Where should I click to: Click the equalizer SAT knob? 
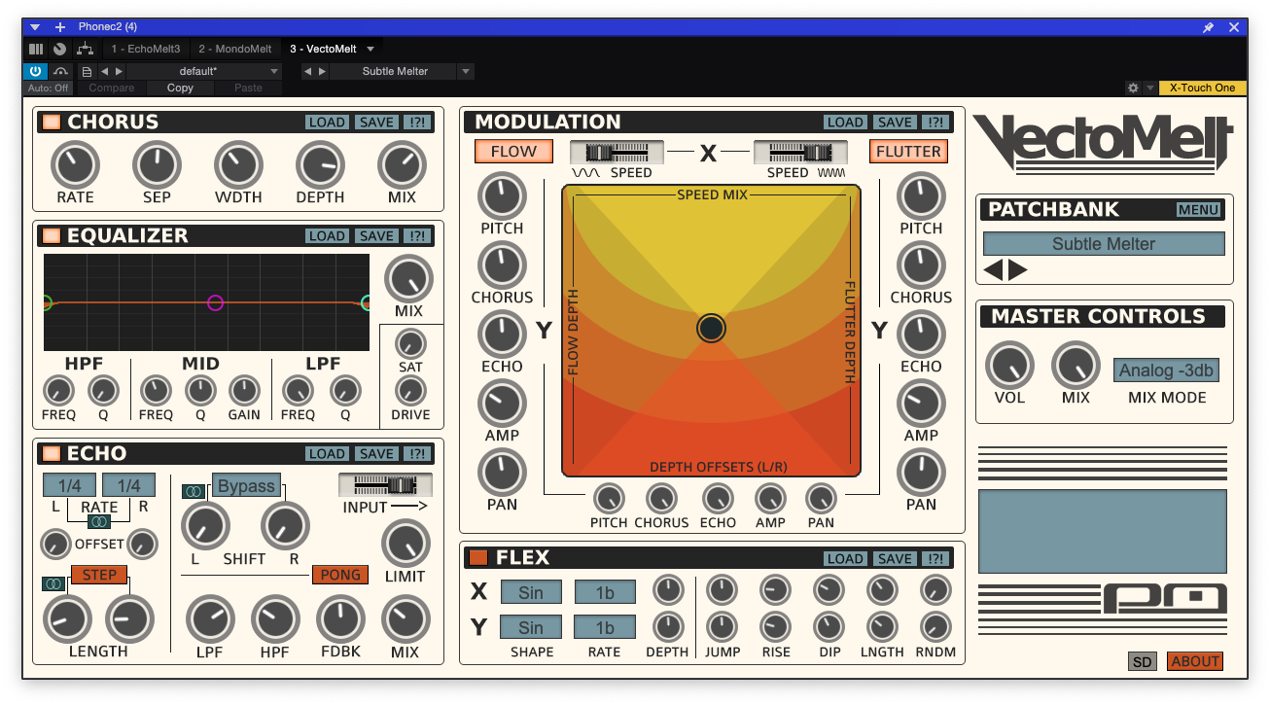tap(410, 343)
